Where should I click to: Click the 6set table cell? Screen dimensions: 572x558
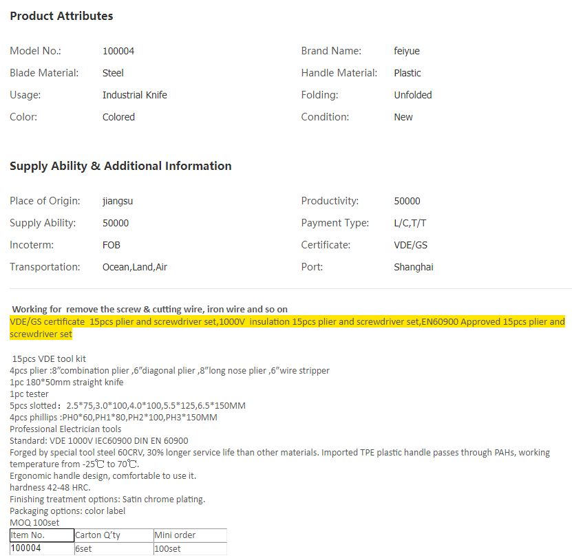(x=114, y=548)
